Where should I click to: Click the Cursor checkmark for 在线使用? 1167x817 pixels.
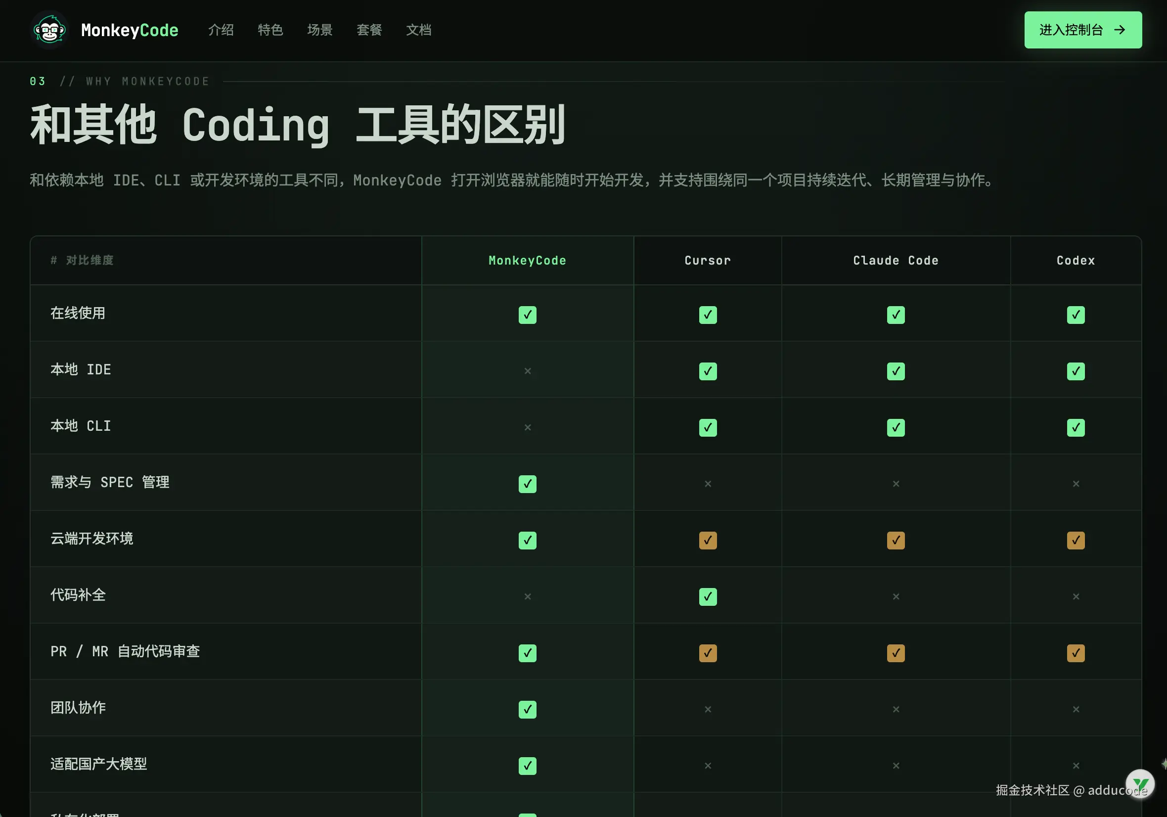[708, 315]
